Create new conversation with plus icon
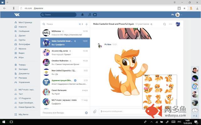Image resolution: width=201 pixels, height=125 pixels. pos(87,24)
